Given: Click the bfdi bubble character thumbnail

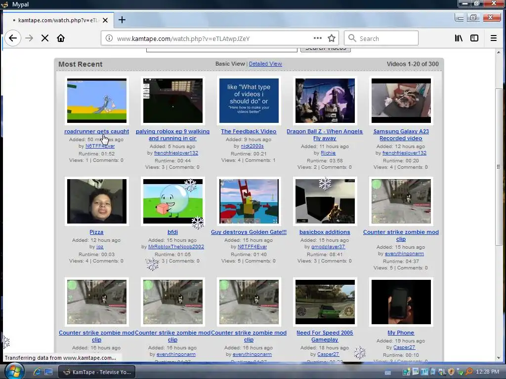Looking at the screenshot, I should pos(172,201).
